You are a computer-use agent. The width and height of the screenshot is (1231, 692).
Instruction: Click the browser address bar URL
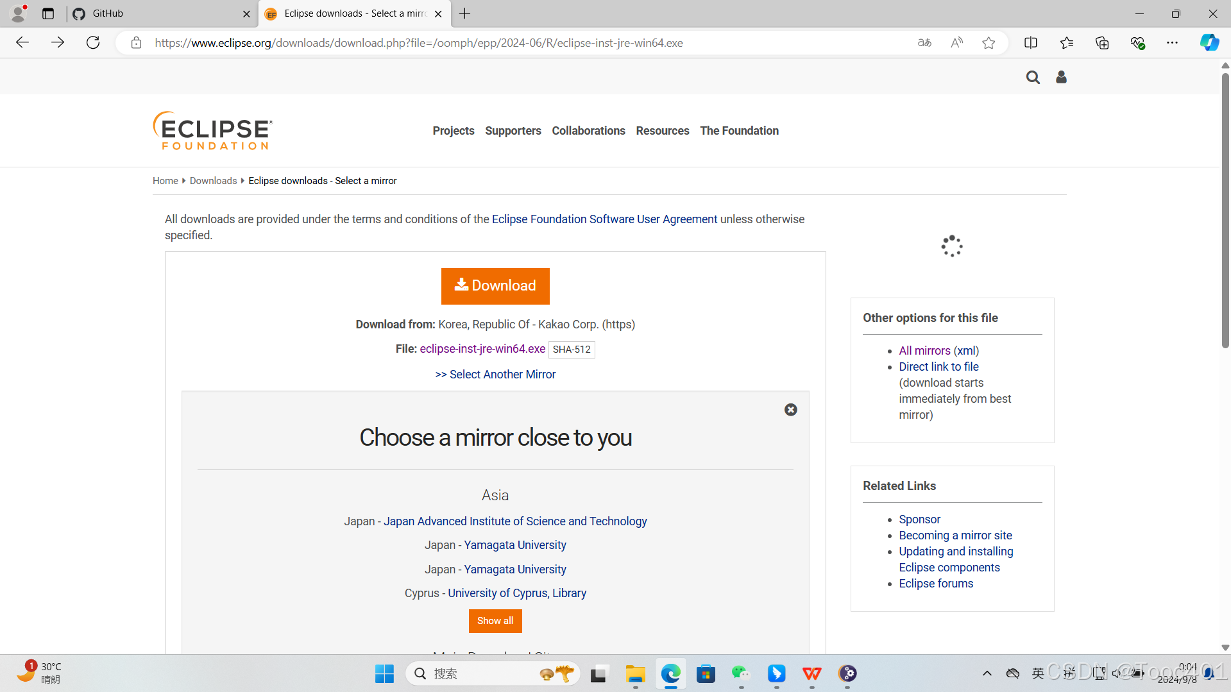419,43
